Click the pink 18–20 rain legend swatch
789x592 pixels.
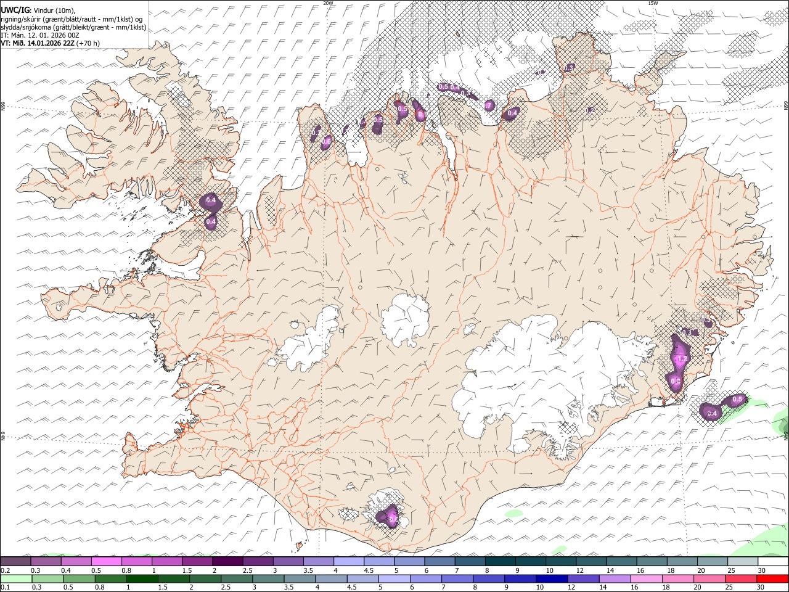677,578
